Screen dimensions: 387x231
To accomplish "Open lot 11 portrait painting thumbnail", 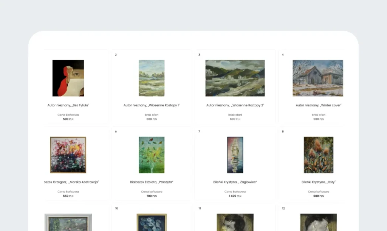I will coord(235,222).
